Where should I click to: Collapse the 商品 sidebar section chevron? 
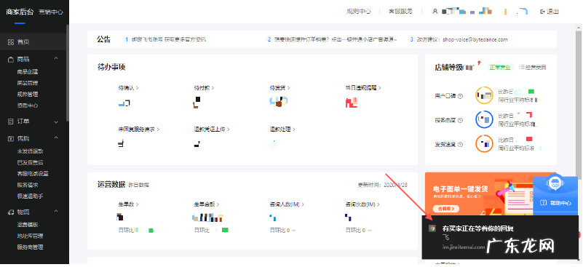[x=56, y=59]
